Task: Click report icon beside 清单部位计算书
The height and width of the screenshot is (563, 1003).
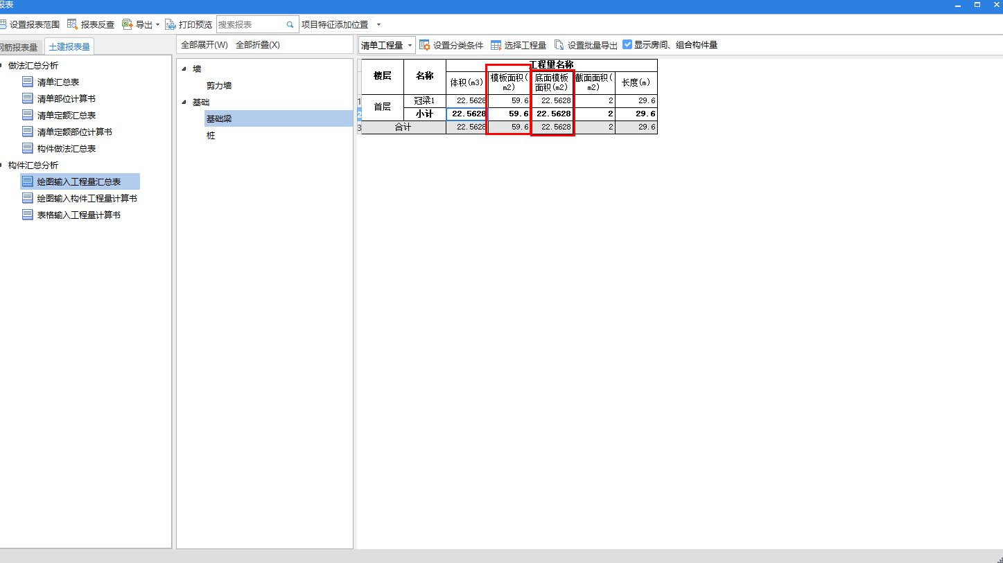Action: [28, 98]
